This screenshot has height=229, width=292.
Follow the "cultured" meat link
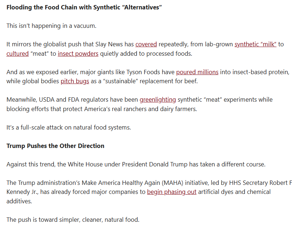17,54
